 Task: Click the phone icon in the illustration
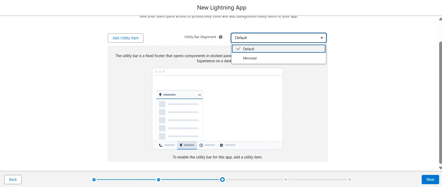coord(160,145)
